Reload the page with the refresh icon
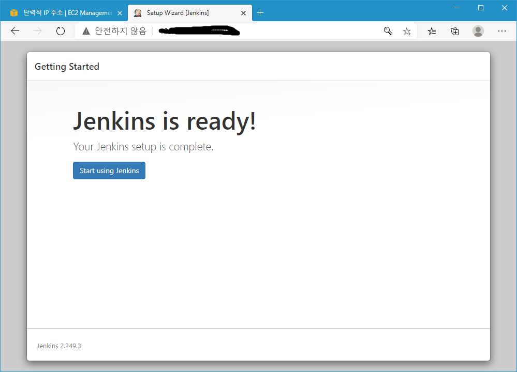The height and width of the screenshot is (372, 517). [x=61, y=31]
